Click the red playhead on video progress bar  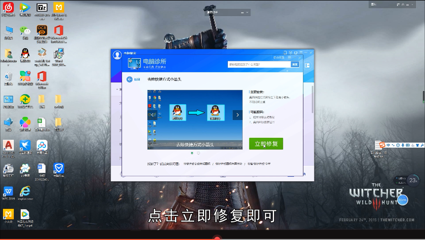[217, 238]
